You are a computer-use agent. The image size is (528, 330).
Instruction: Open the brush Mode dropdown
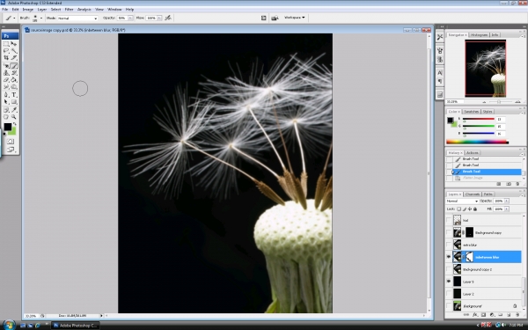coord(77,18)
